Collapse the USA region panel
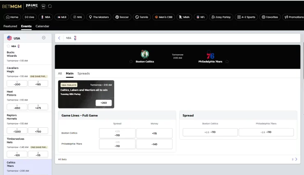304x175 pixels. pos(44,38)
